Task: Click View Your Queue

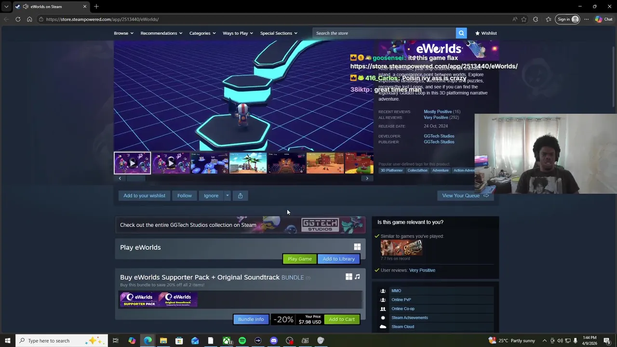Action: (x=465, y=196)
